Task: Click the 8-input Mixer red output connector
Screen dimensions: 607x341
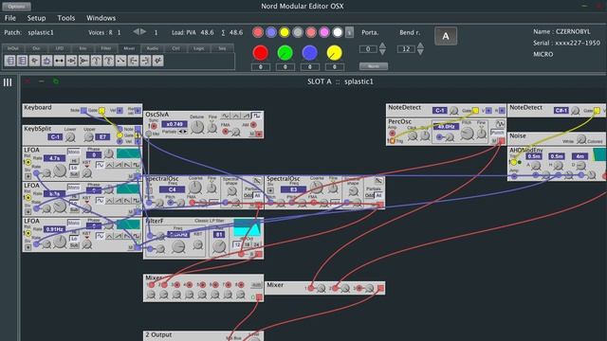Action: pyautogui.click(x=259, y=296)
